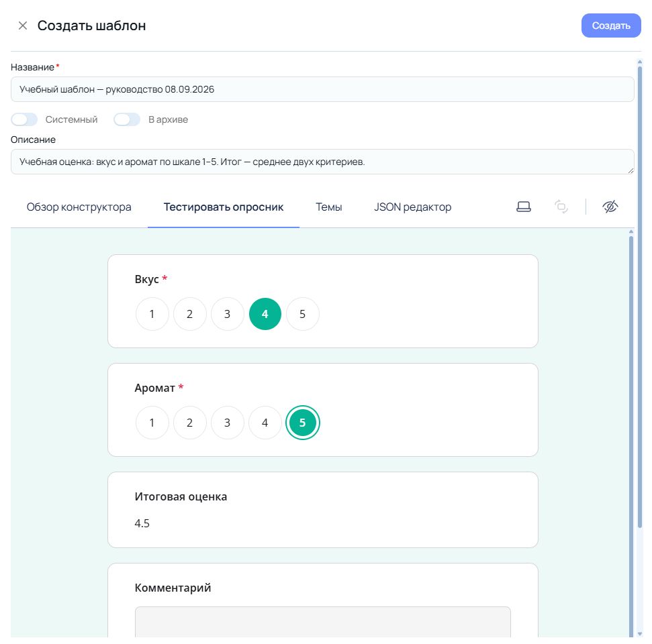
Task: Switch to the Темы tab
Action: pos(328,207)
